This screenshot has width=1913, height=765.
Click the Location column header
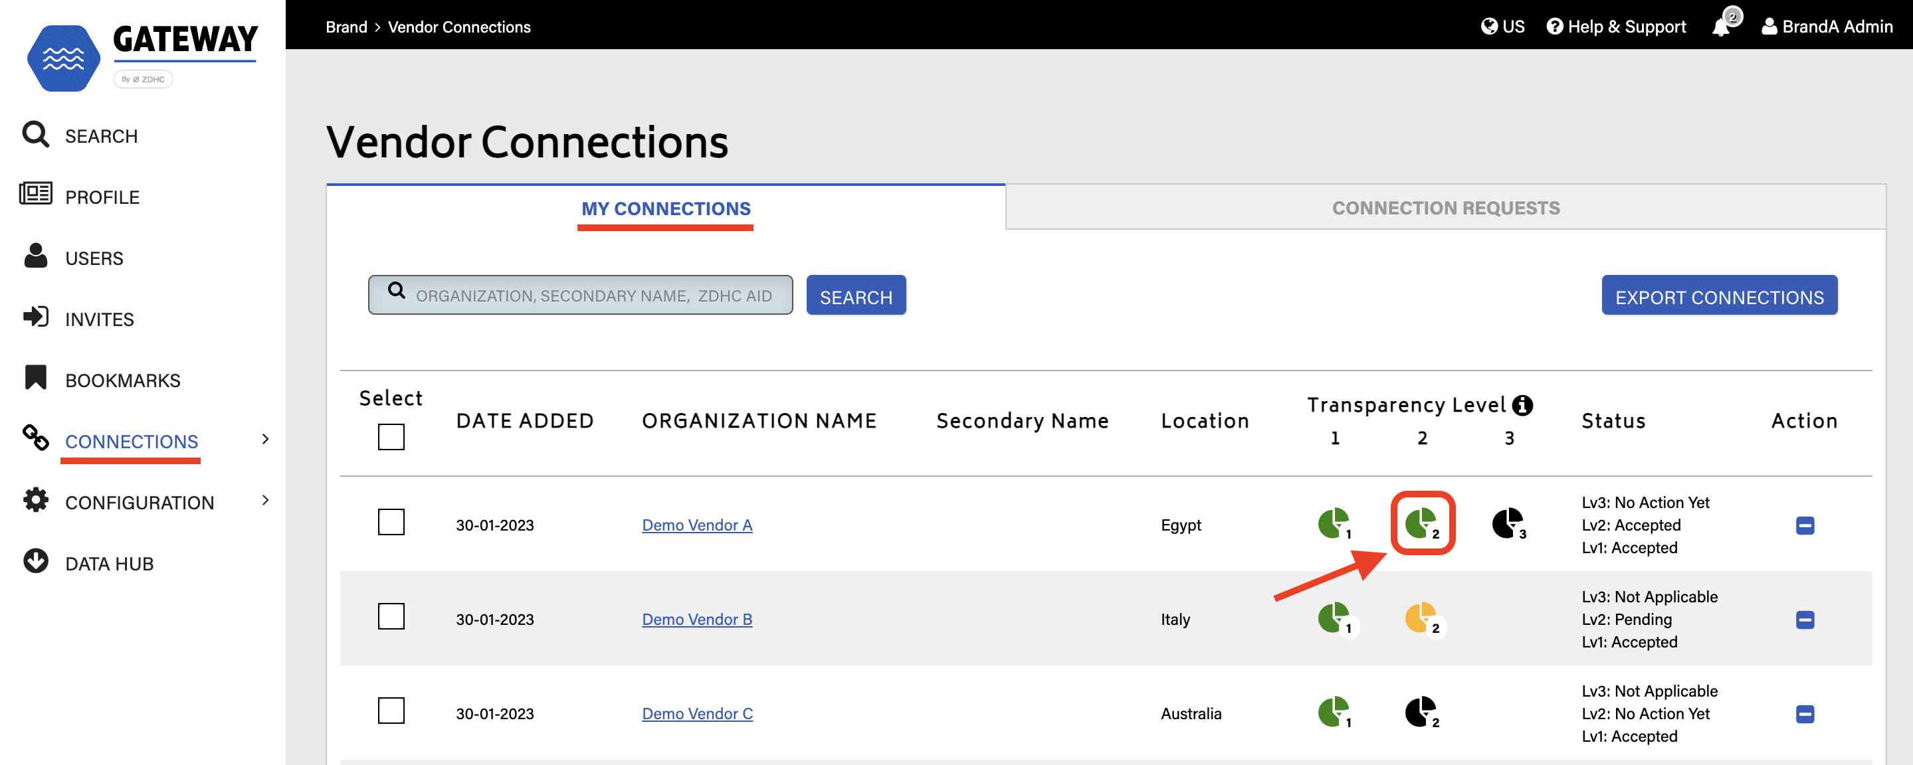(1205, 421)
